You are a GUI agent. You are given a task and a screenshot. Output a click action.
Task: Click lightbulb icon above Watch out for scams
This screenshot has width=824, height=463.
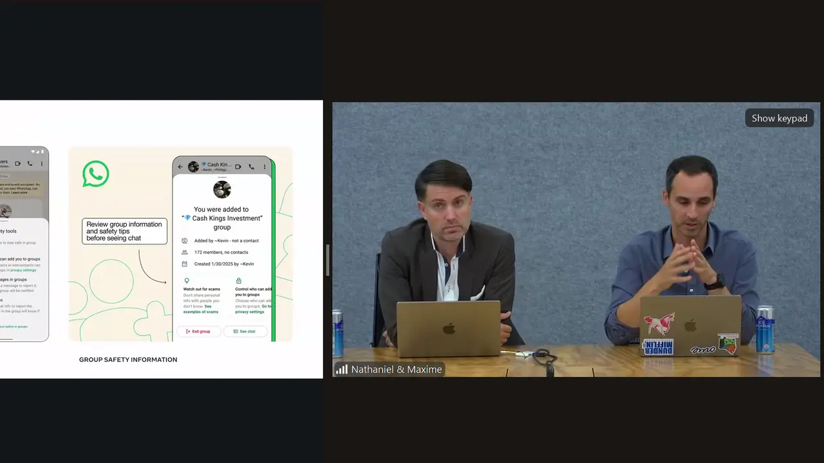click(x=187, y=281)
